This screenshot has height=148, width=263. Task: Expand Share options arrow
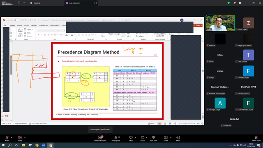[171, 137]
